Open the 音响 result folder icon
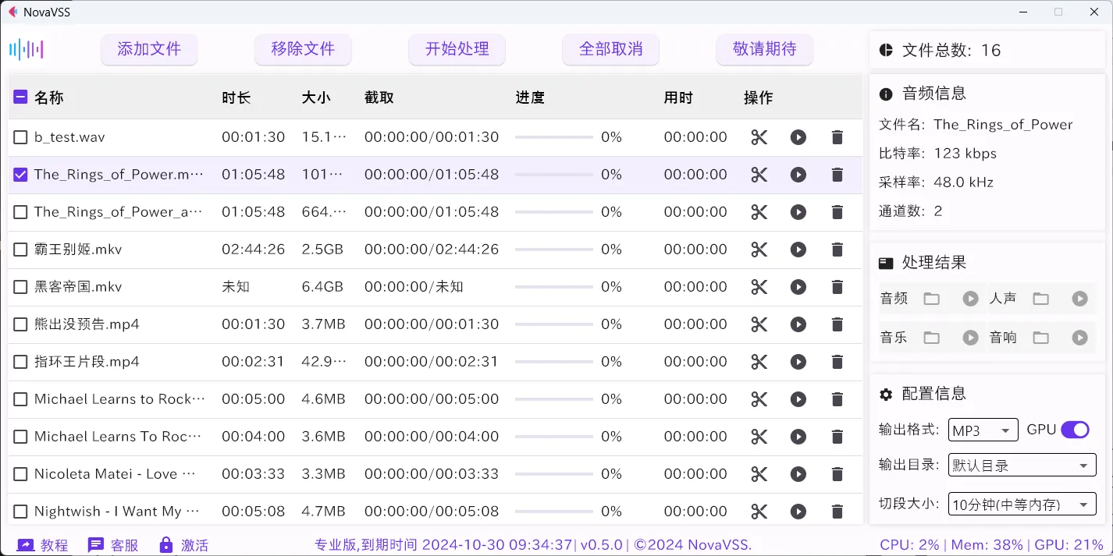1113x556 pixels. click(x=1040, y=338)
